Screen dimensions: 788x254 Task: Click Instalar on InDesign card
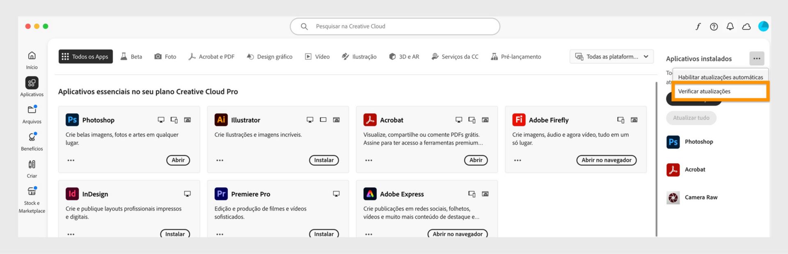tap(175, 234)
